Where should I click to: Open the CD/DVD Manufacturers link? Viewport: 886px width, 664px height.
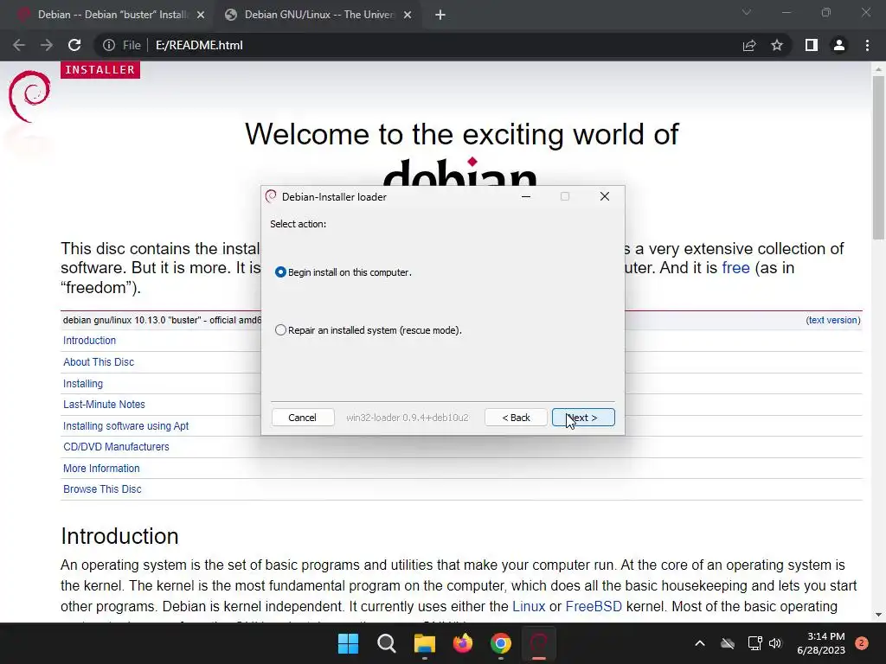pos(116,447)
